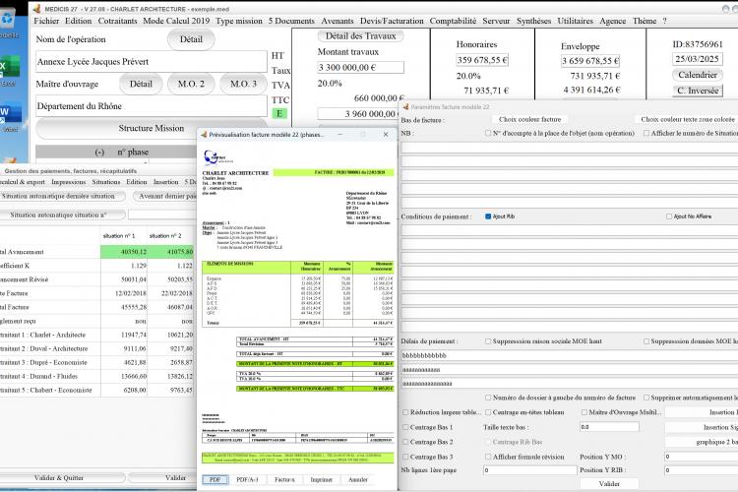This screenshot has height=492, width=738.
Task: Open Impressions menu in payments window
Action: click(x=69, y=182)
